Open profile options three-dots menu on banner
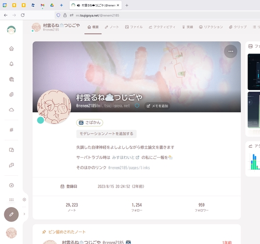The height and width of the screenshot is (244, 260). pos(231,52)
